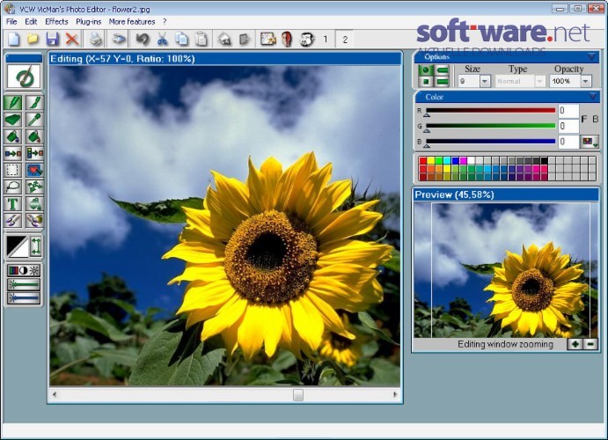
Task: Click the black-and-white face effect icon
Action: pos(307,39)
